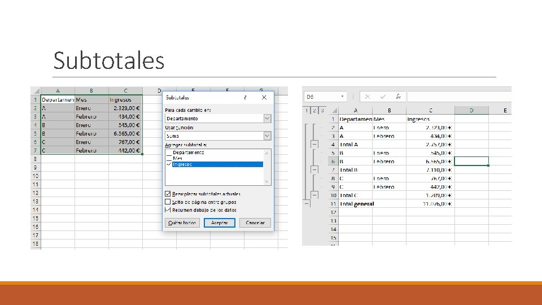Collapse the Total B outline group
This screenshot has height=305, width=542.
coord(314,170)
